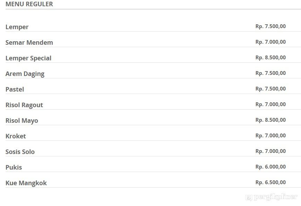Screen dimensions: 301x206
Task: Click the Pastel menu item
Action: pos(15,89)
